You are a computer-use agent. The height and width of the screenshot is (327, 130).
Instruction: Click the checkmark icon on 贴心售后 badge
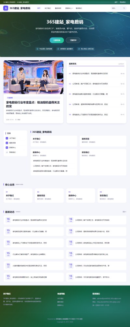pos(79,49)
